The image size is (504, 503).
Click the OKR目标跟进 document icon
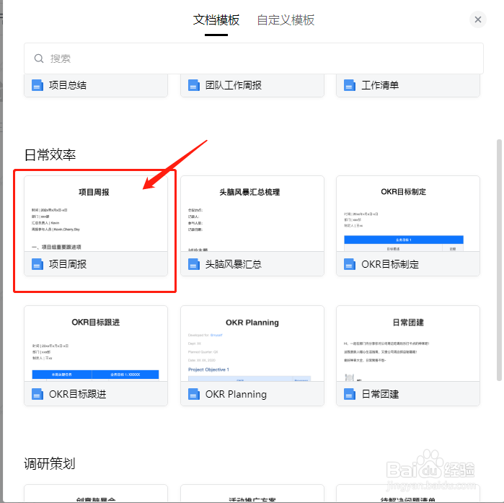[37, 394]
